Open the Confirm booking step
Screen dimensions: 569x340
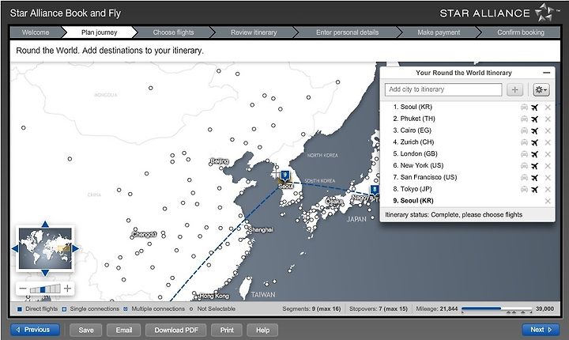coord(520,32)
